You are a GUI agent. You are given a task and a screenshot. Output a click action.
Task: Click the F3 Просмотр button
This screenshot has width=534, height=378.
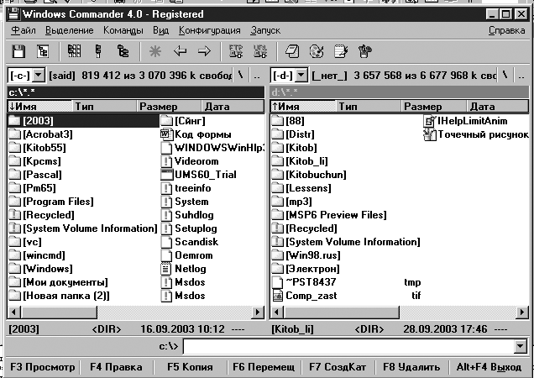click(x=42, y=367)
